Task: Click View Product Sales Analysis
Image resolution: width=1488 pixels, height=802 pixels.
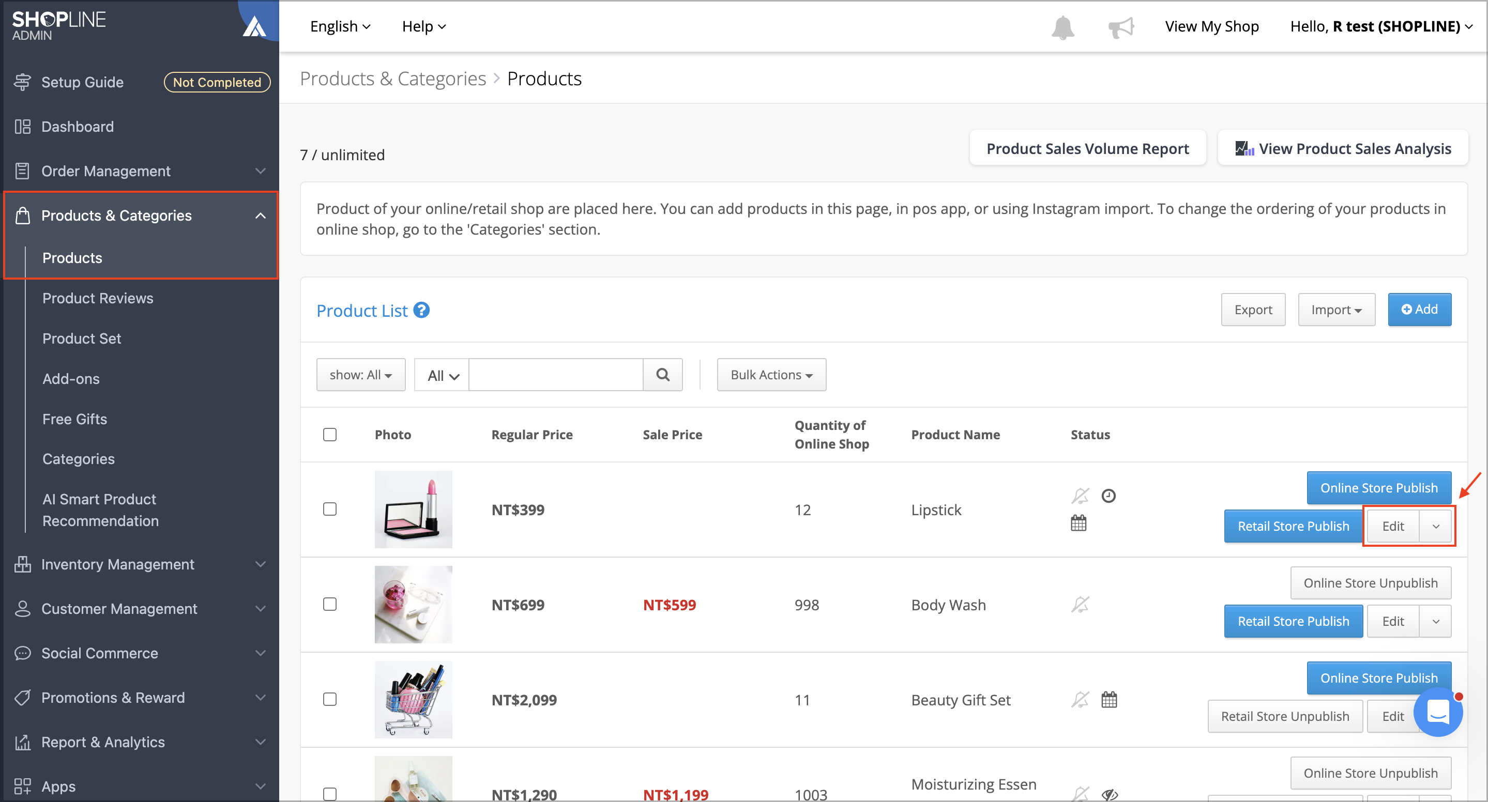Action: pos(1343,148)
